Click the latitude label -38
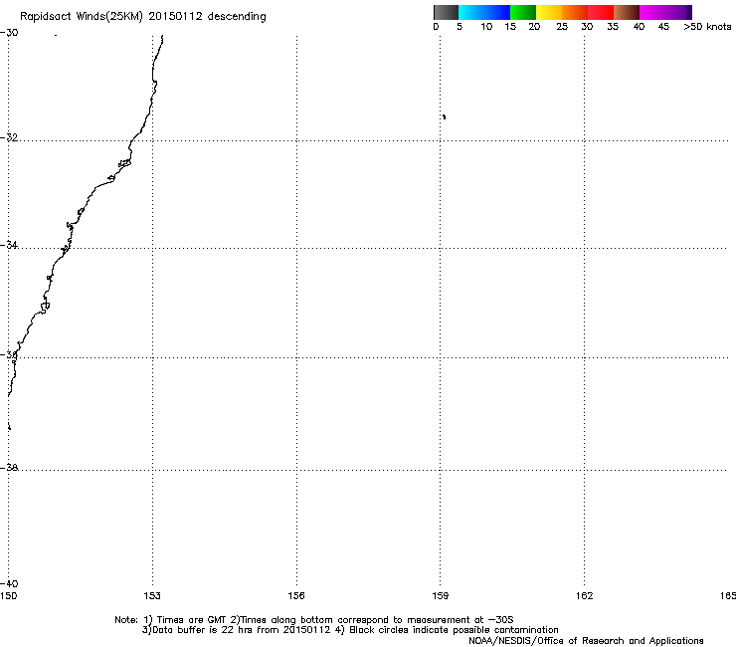Viewport: 736px width, 647px height. point(9,468)
